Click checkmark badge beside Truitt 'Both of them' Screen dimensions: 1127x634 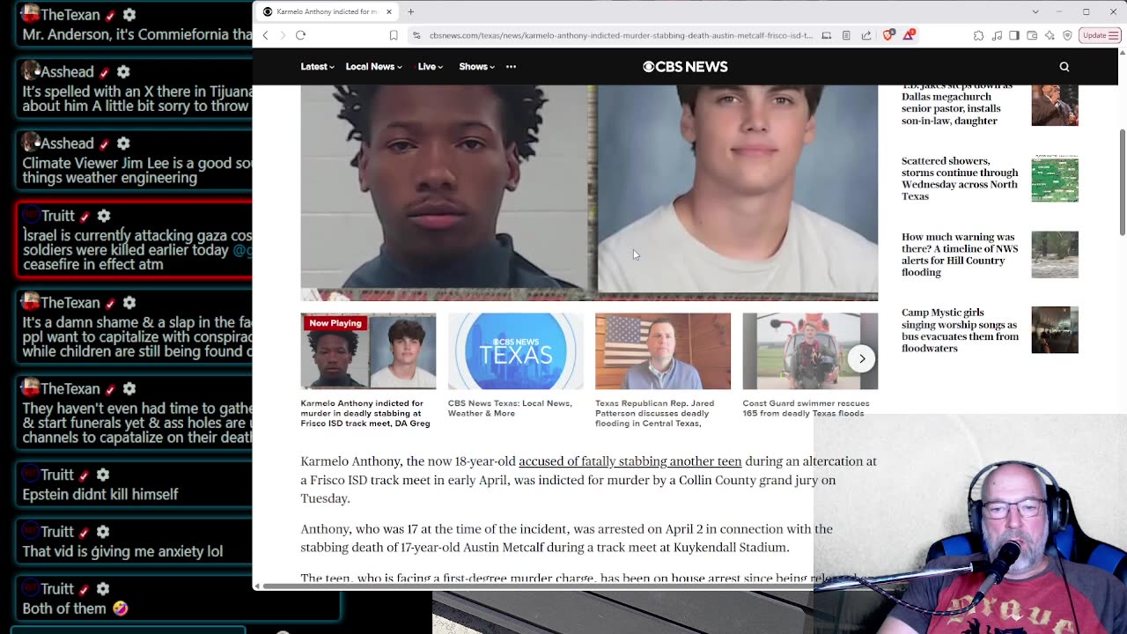click(x=85, y=589)
